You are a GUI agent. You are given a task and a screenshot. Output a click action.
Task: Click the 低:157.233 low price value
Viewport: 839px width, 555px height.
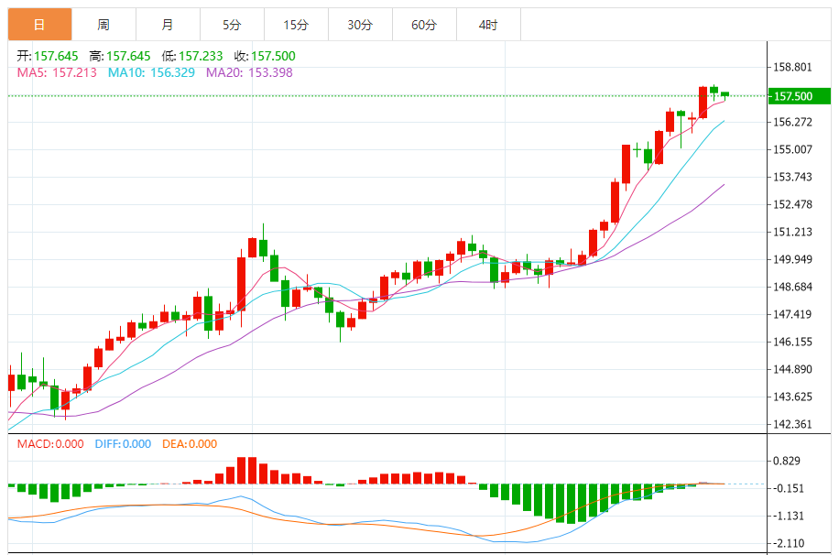coord(192,56)
